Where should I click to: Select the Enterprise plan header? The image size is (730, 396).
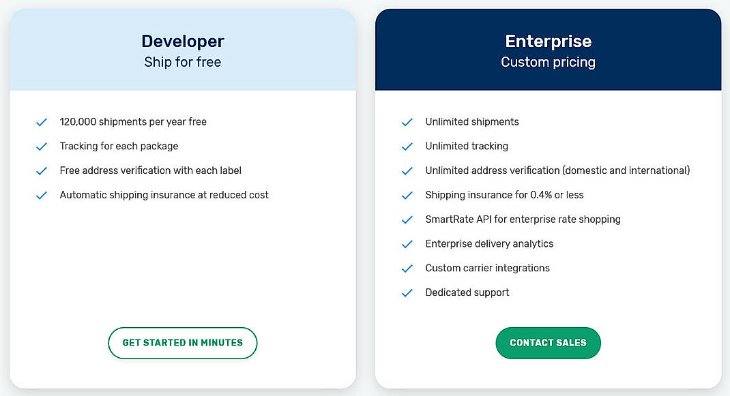coord(548,41)
